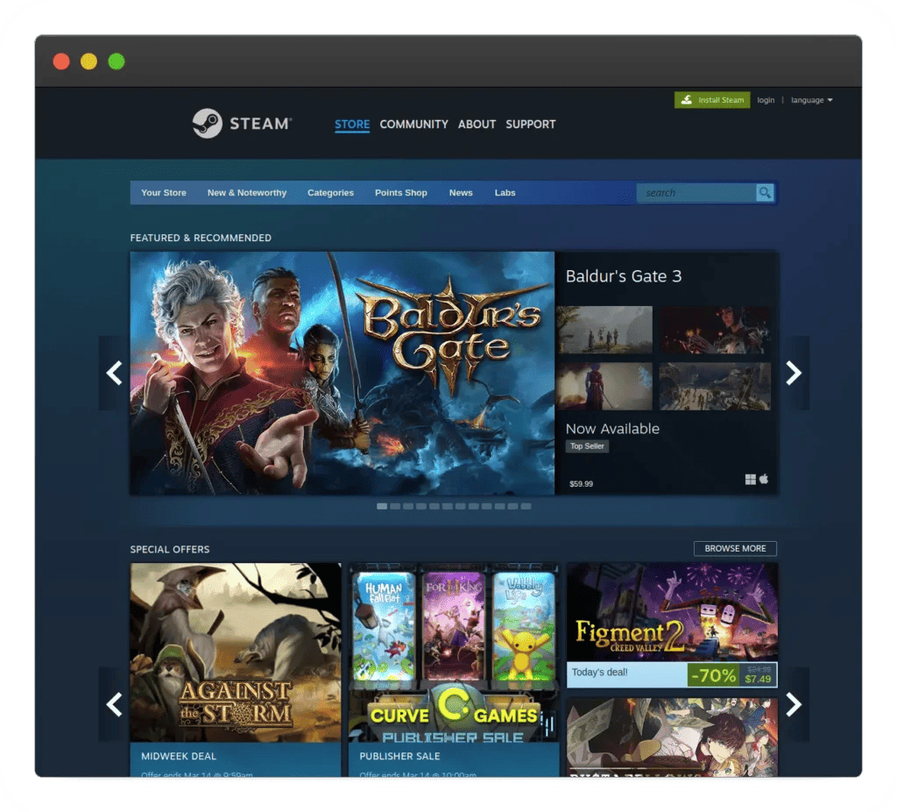Open News section

click(461, 193)
